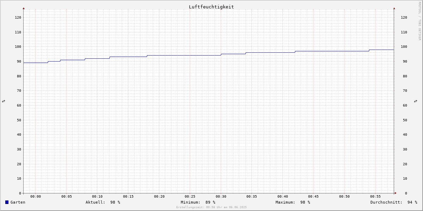Click the % unit label on left axis
The width and height of the screenshot is (423, 211).
(x=4, y=101)
